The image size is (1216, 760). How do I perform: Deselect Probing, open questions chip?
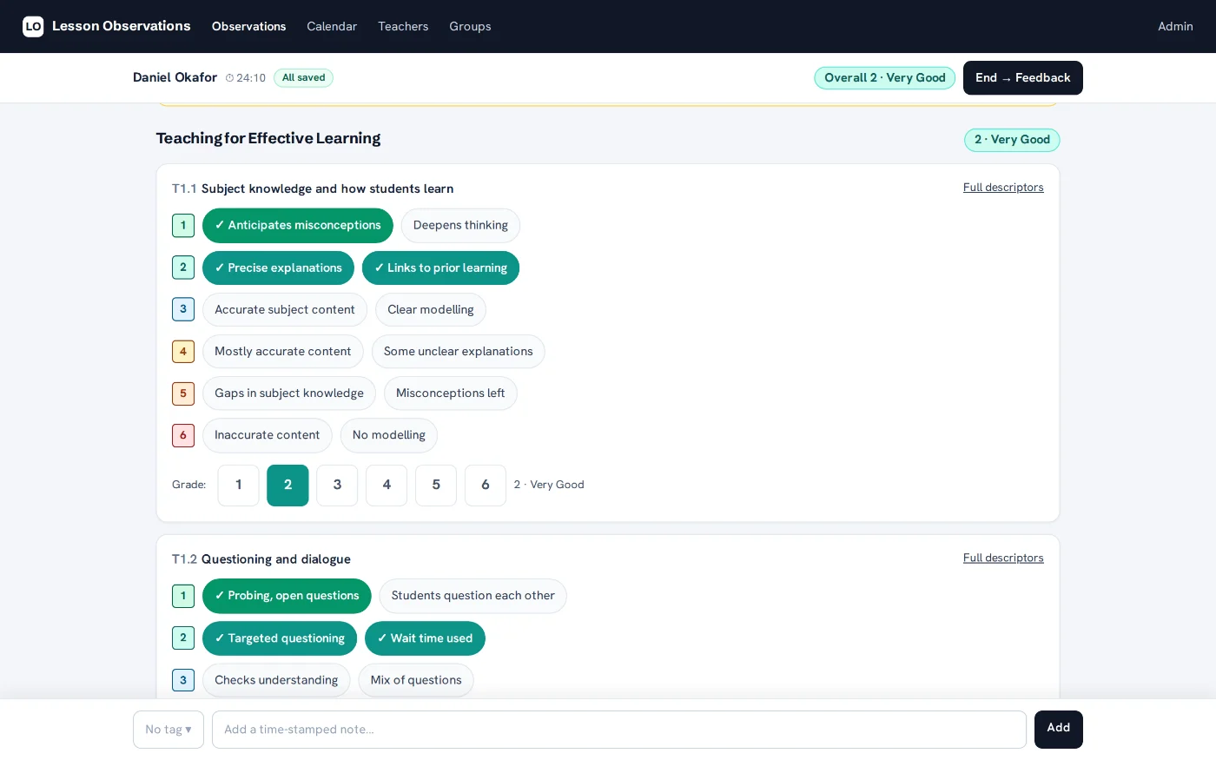(x=287, y=596)
